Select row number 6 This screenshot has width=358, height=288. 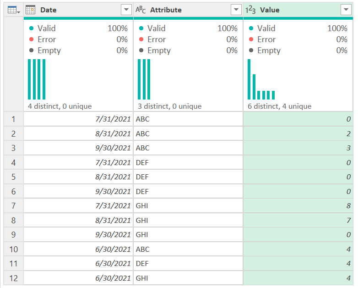tap(13, 191)
